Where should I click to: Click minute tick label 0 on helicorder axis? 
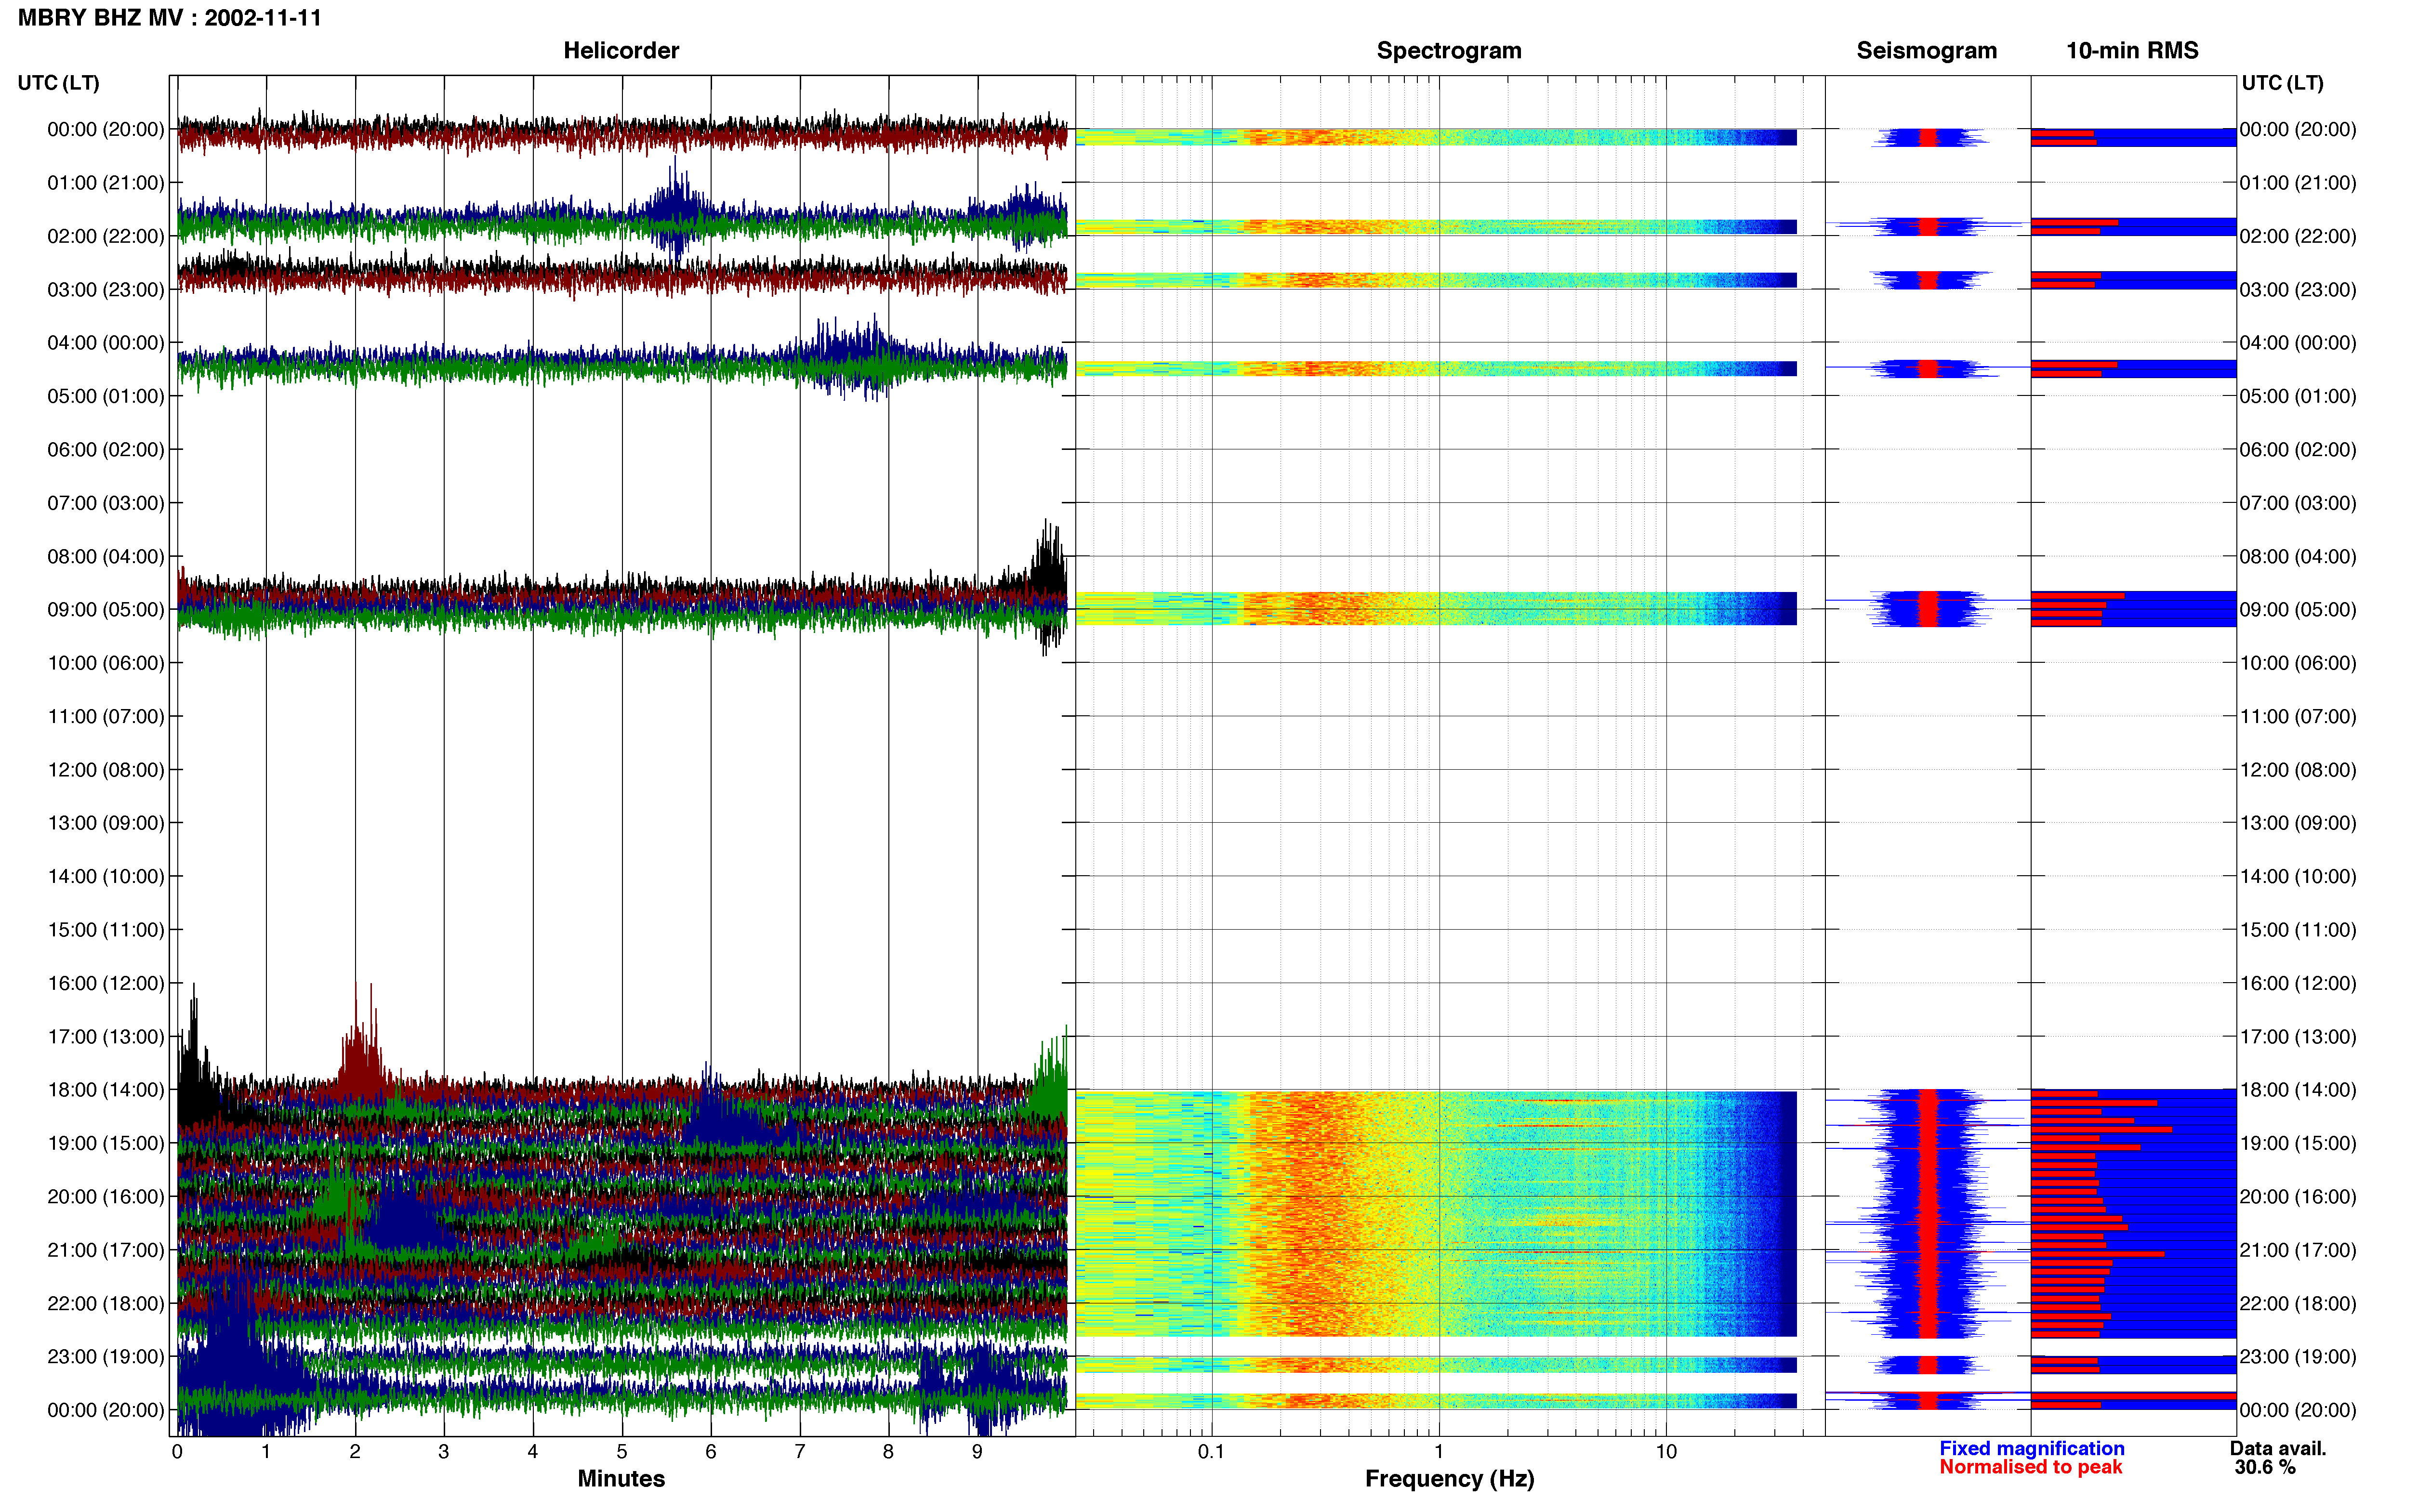177,1451
